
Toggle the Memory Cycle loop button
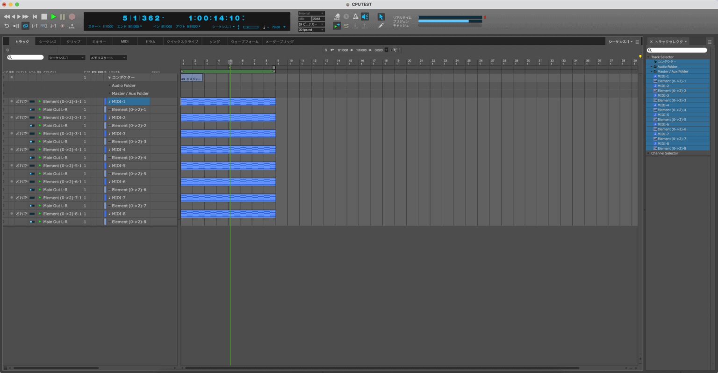pos(25,26)
